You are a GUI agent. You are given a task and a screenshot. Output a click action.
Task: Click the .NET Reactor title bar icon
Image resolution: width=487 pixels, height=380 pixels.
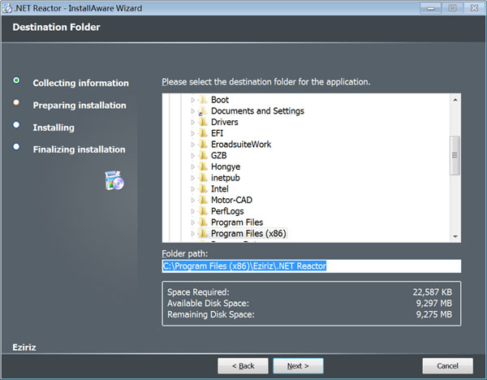click(6, 8)
